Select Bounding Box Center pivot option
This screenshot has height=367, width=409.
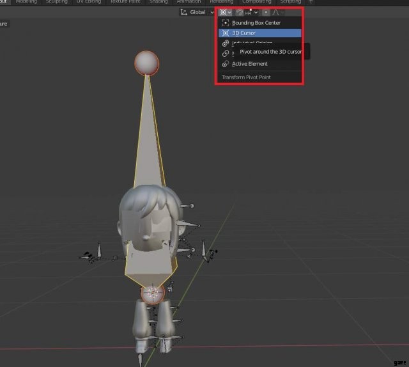[256, 23]
